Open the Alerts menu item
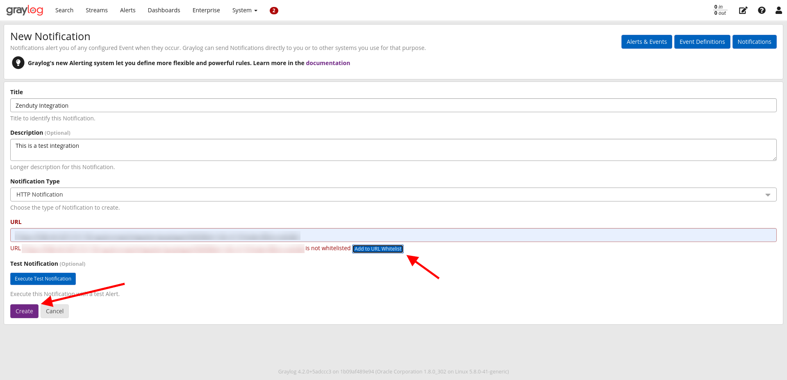This screenshot has height=380, width=787. 128,10
